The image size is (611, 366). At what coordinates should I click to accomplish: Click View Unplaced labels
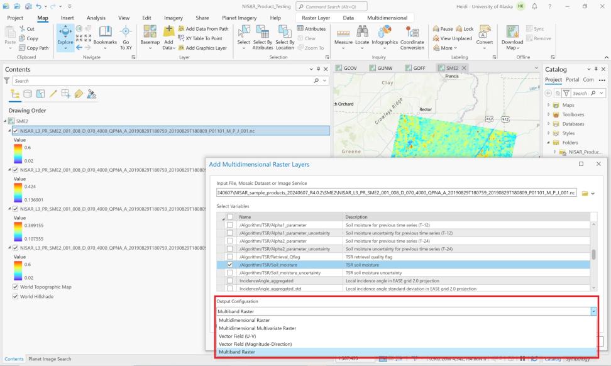[453, 38]
